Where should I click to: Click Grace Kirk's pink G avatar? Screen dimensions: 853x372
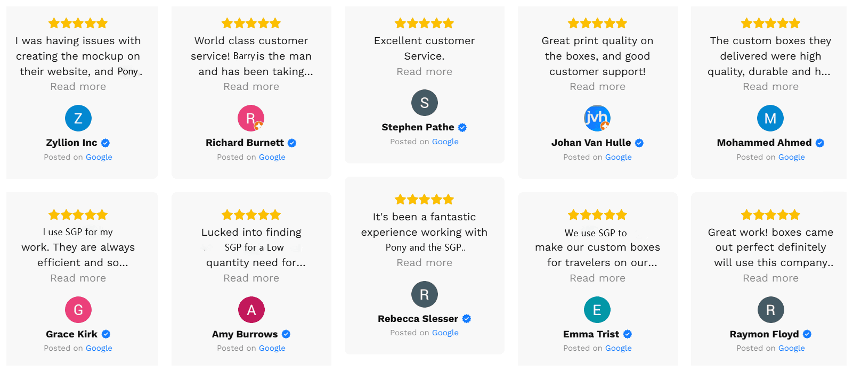point(78,310)
